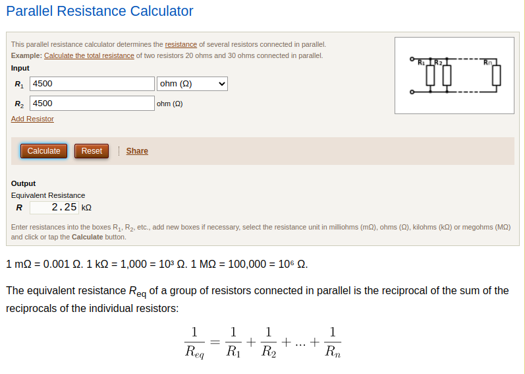The width and height of the screenshot is (525, 374).
Task: Click the parallel circuit diagram image
Action: click(455, 76)
